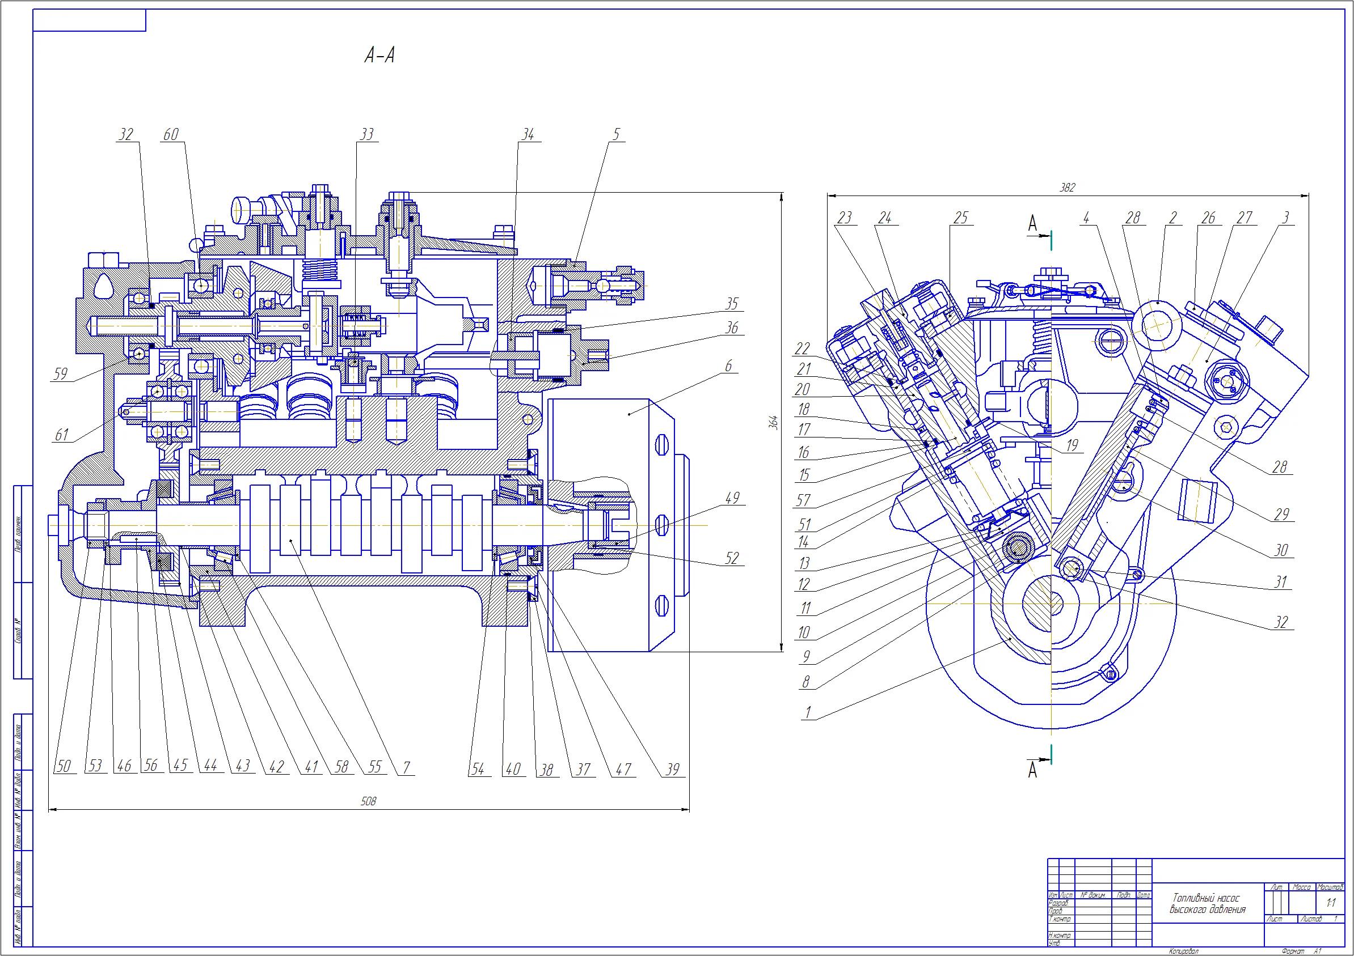Select callout number 7 below section view

click(x=406, y=767)
